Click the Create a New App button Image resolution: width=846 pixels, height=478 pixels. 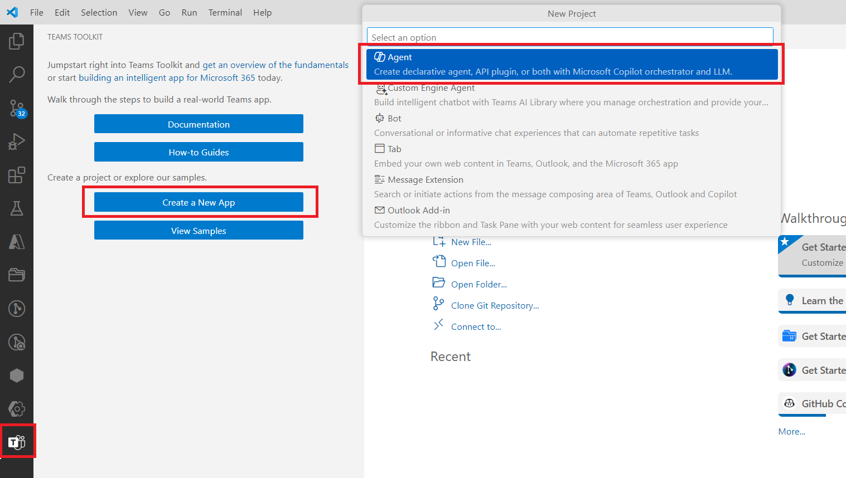pos(199,202)
